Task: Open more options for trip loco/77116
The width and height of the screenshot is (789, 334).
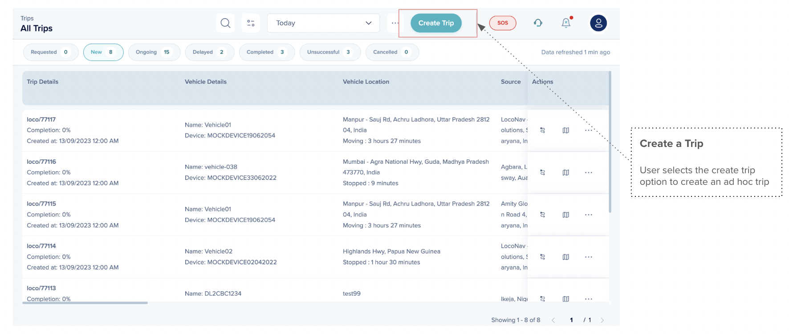Action: click(x=588, y=173)
